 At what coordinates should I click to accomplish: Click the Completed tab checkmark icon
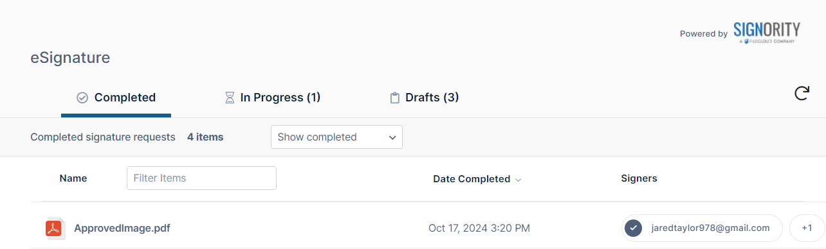(x=82, y=98)
